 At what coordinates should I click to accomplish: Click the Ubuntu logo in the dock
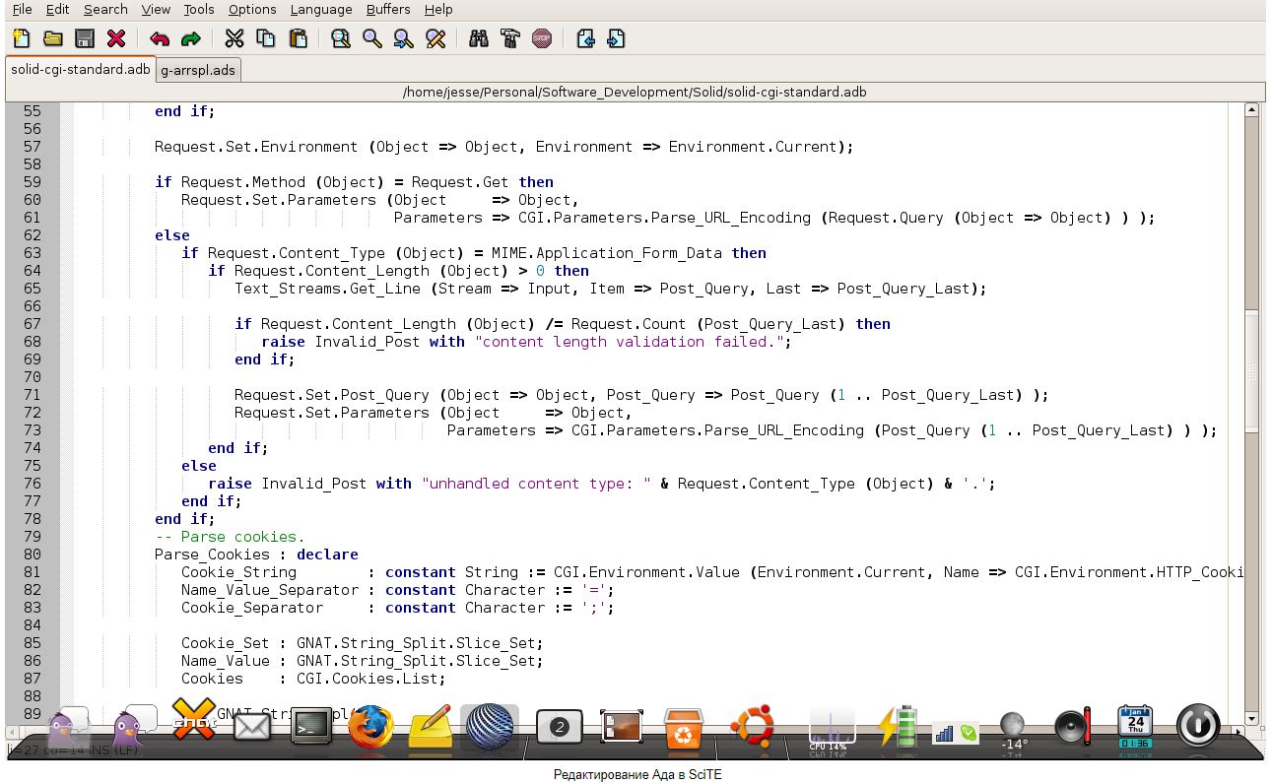(x=753, y=728)
